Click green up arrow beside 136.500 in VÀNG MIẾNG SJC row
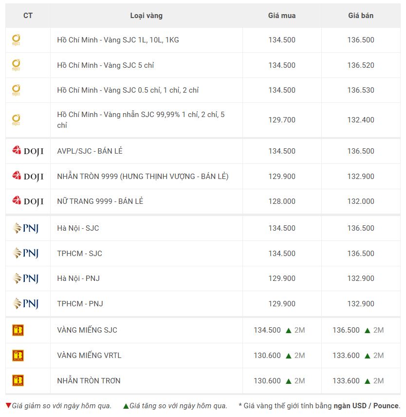The image size is (406, 417). pyautogui.click(x=367, y=331)
